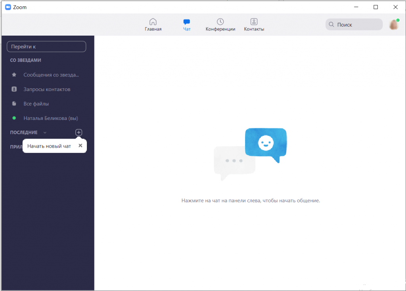
Task: Minimize the Zoom window
Action: point(357,7)
